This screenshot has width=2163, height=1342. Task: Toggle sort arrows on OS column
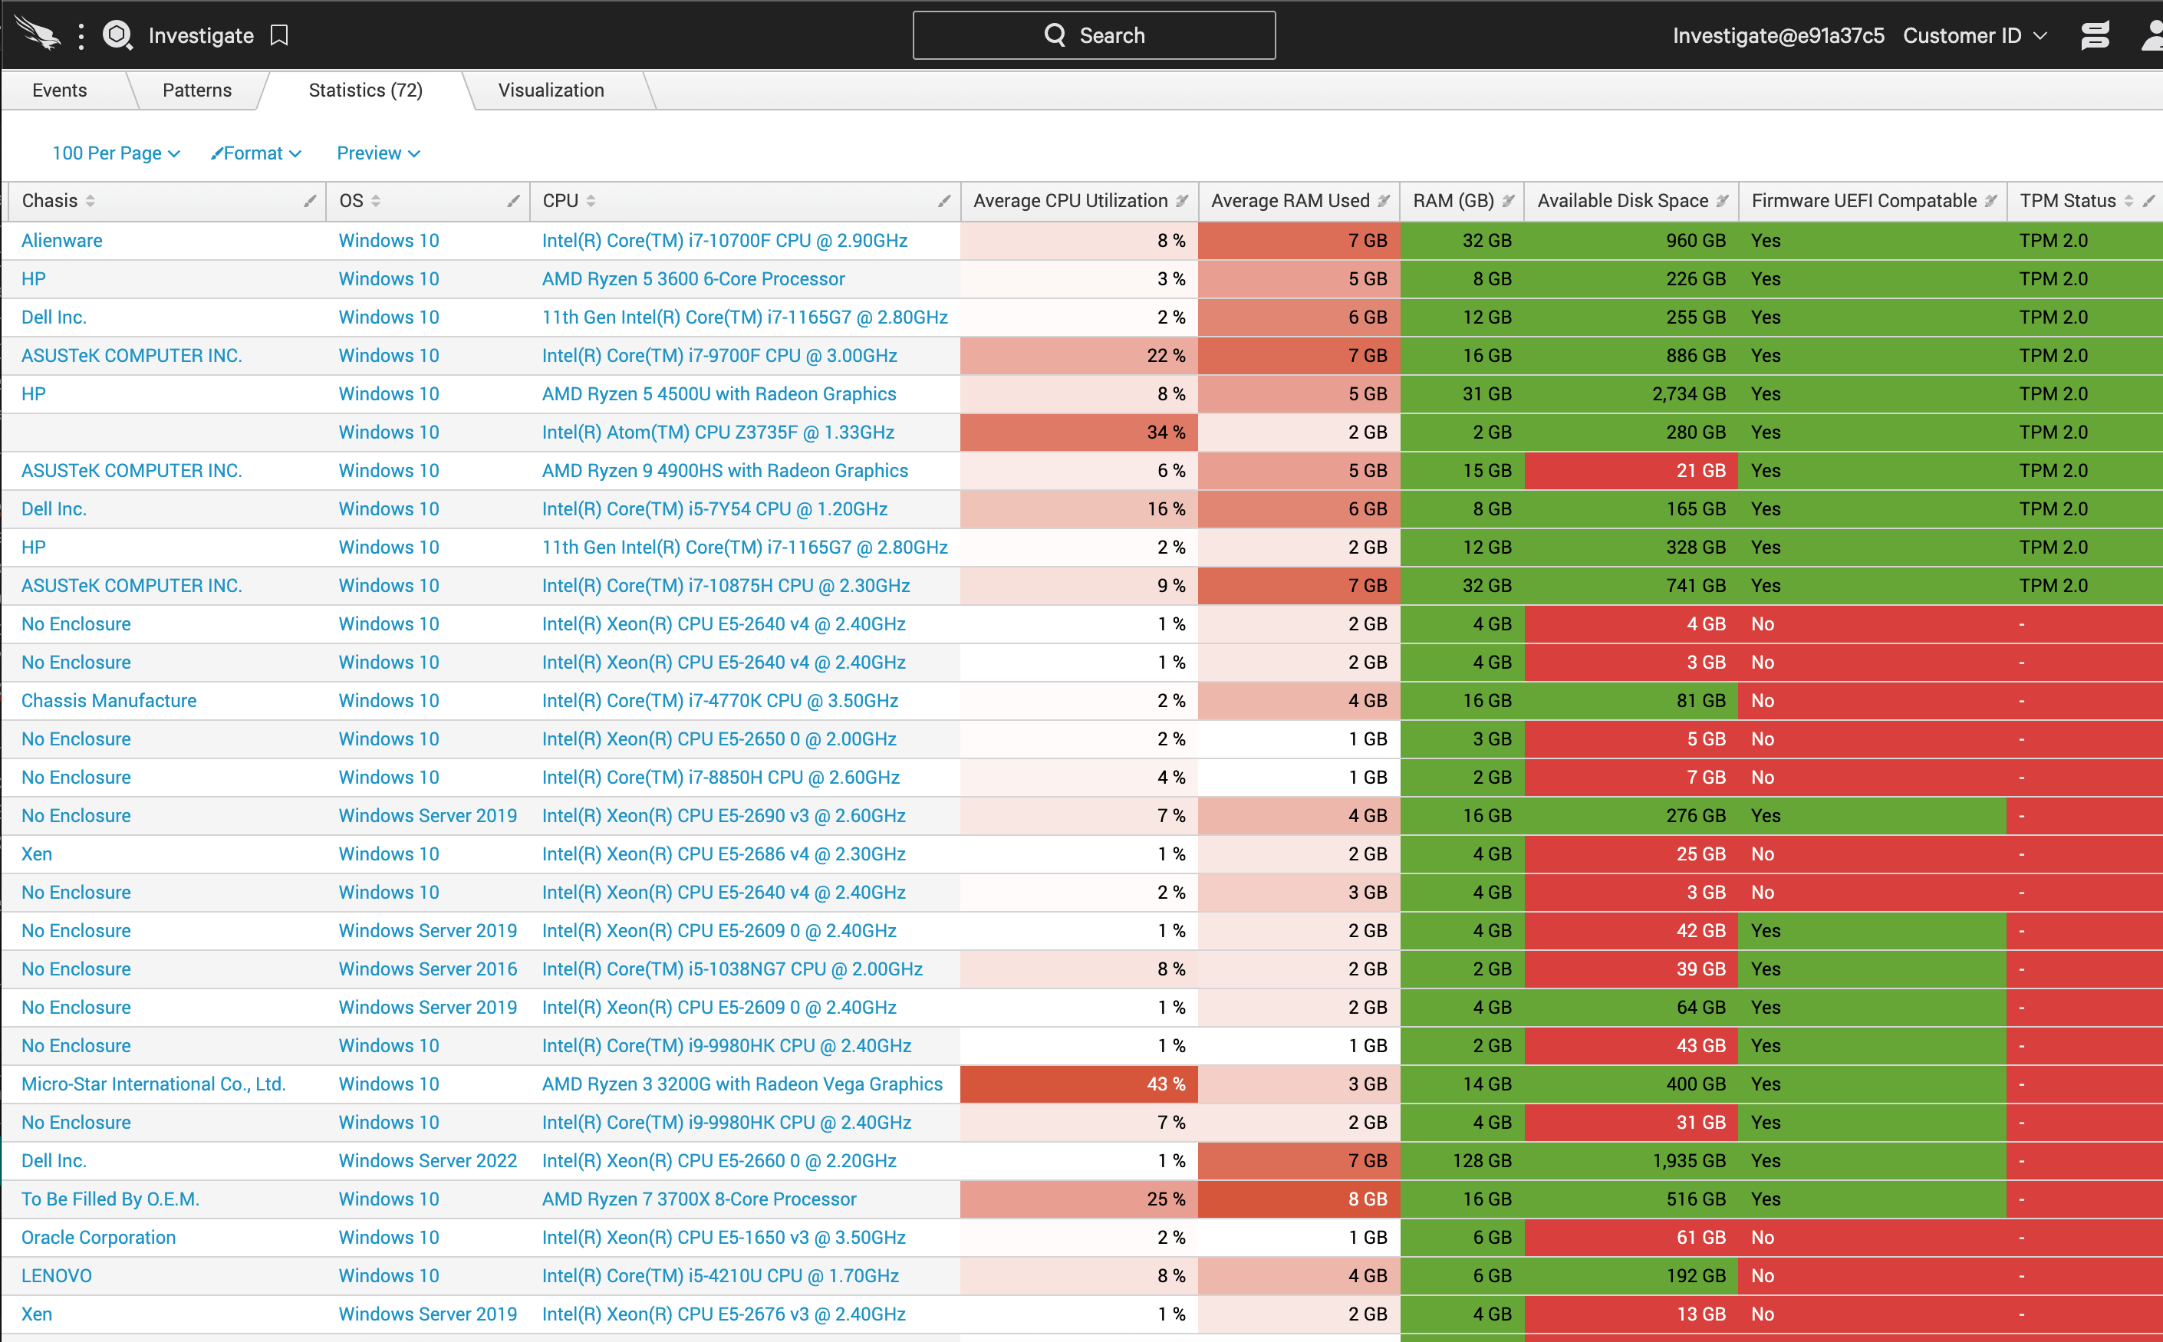(377, 201)
